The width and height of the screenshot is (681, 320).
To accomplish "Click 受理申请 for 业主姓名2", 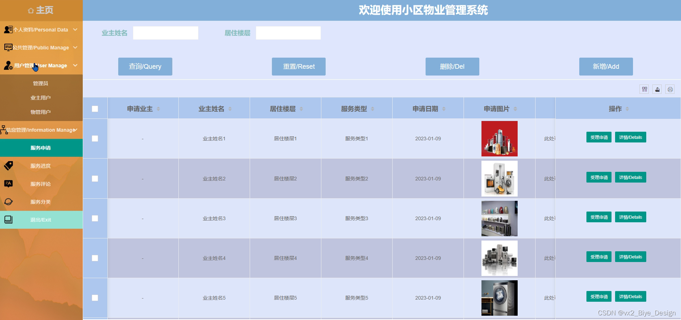I will tap(599, 178).
